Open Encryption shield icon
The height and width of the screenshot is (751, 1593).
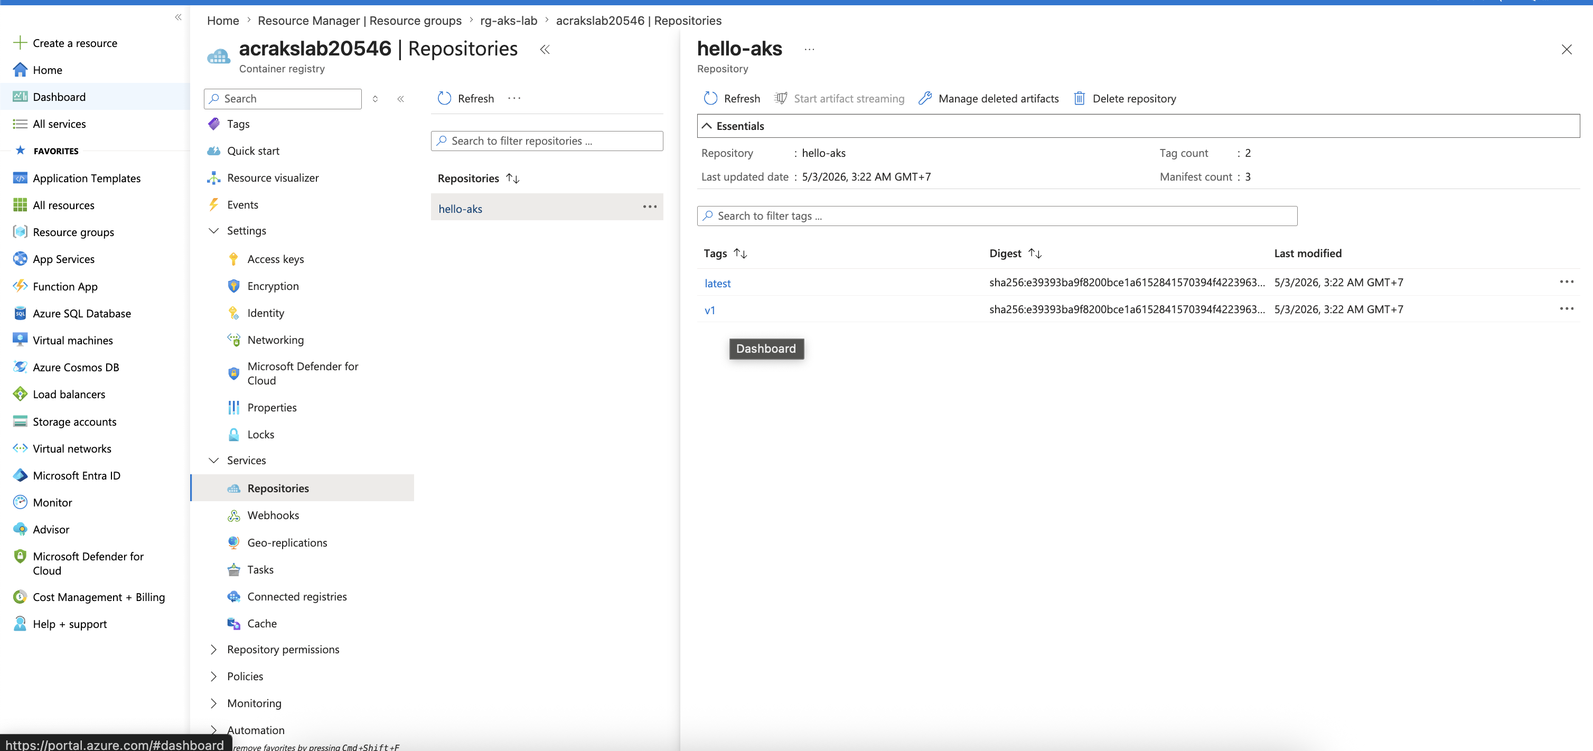click(233, 286)
